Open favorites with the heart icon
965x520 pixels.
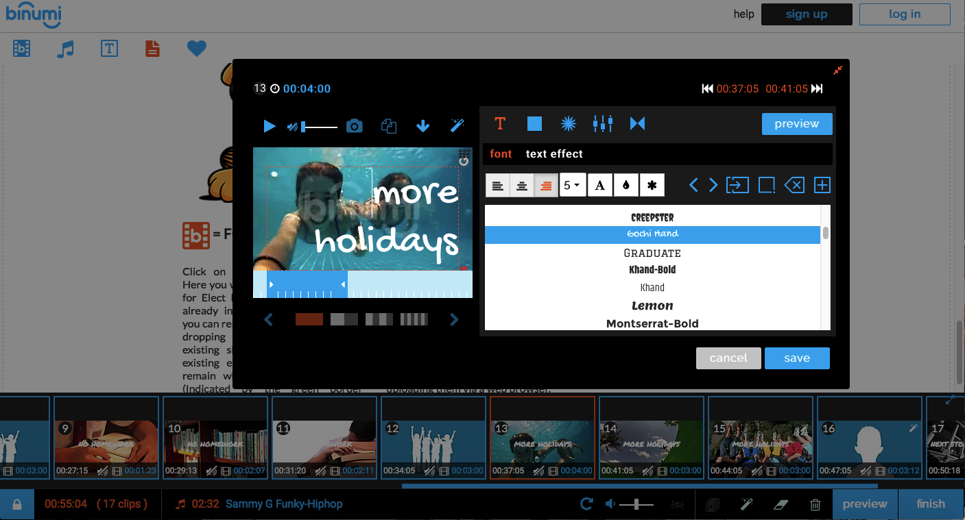[197, 49]
